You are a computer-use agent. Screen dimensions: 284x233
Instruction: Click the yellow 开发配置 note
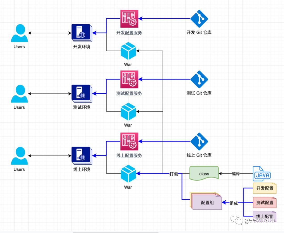click(x=265, y=188)
